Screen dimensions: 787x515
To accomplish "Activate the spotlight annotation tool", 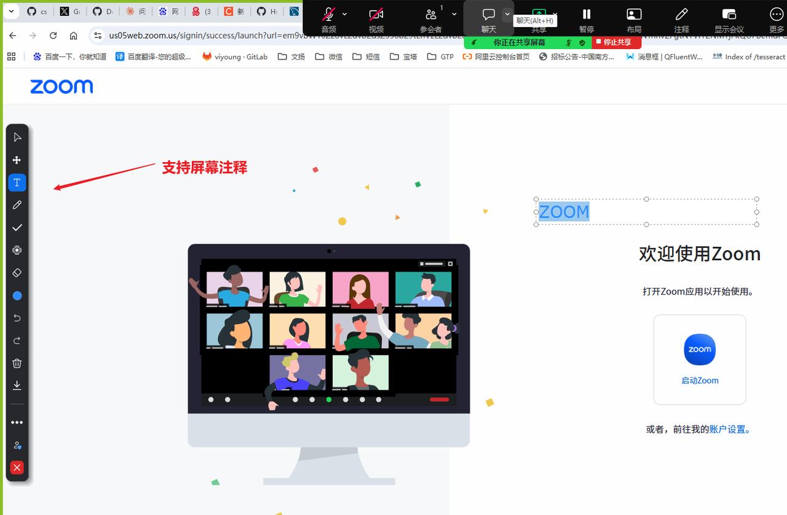I will pos(17,250).
